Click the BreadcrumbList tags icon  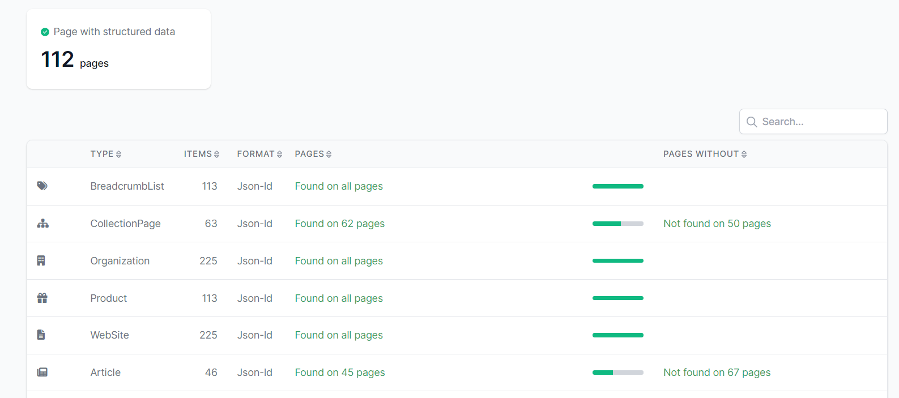point(42,186)
